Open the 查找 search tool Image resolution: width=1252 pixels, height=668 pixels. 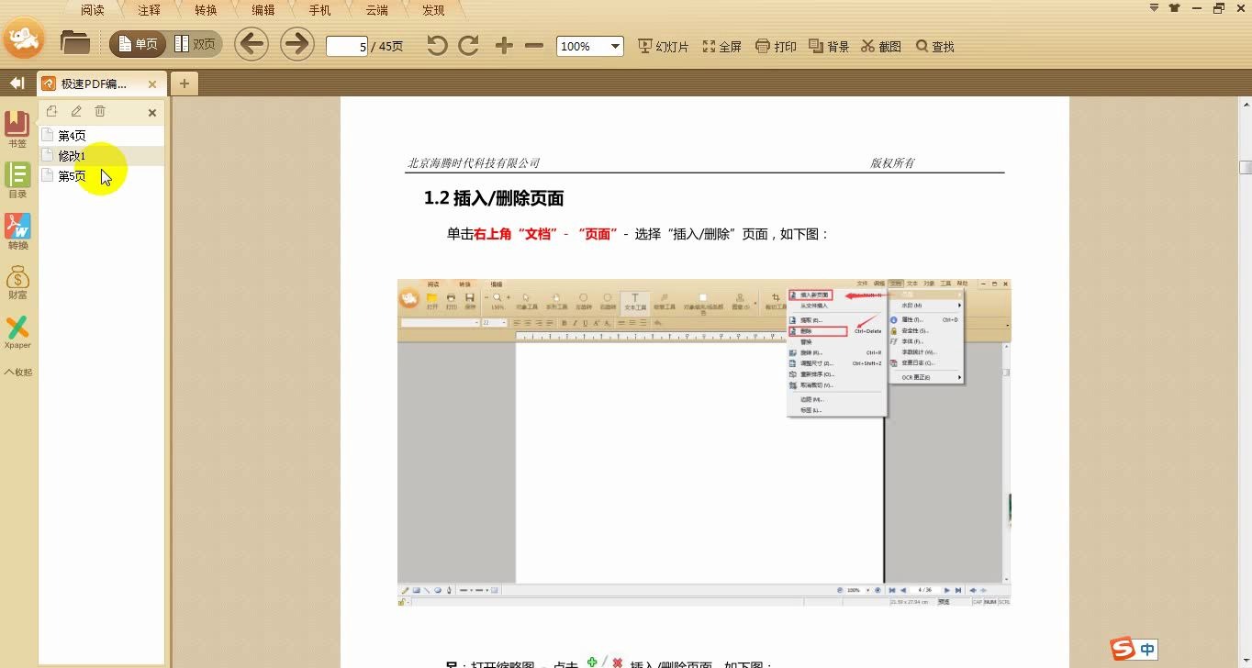point(934,46)
